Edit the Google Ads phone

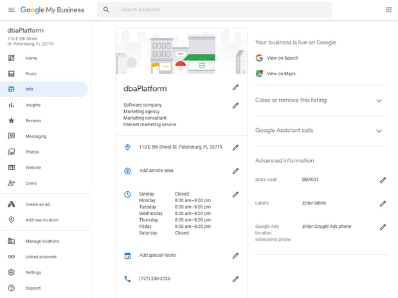click(x=383, y=227)
